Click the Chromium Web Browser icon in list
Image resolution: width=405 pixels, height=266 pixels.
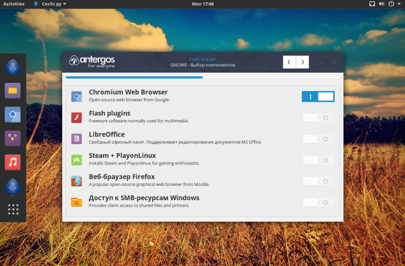(x=76, y=96)
